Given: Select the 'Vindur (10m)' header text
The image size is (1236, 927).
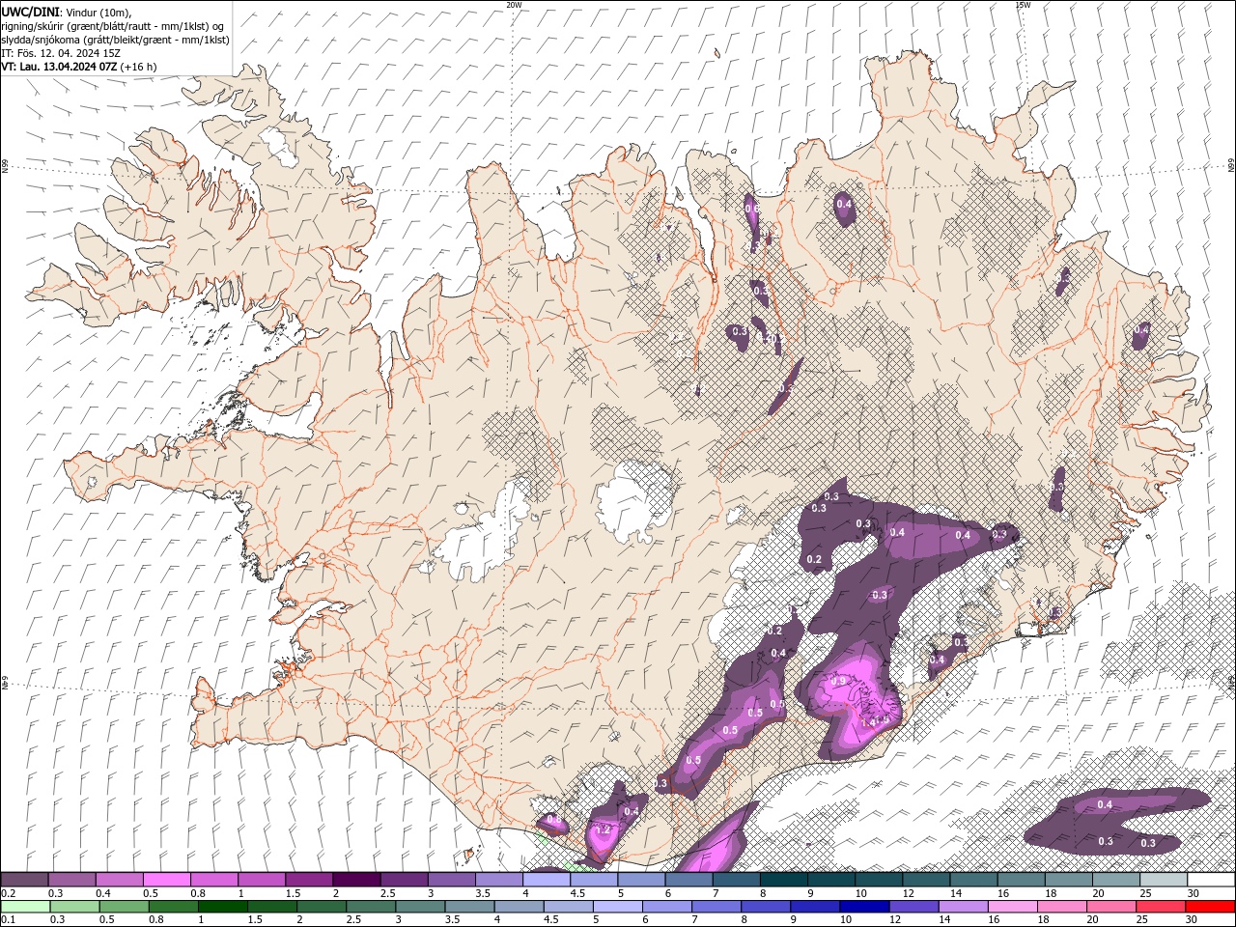Looking at the screenshot, I should point(99,12).
